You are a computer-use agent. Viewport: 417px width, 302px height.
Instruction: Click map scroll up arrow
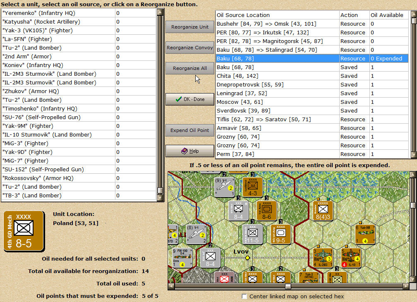pos(413,175)
